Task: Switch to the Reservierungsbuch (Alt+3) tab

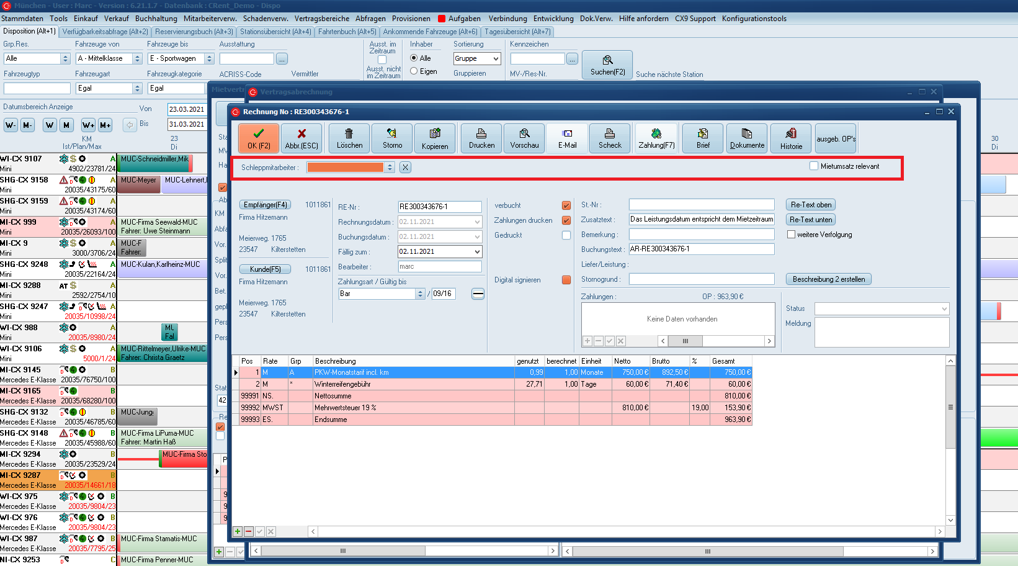Action: point(194,32)
